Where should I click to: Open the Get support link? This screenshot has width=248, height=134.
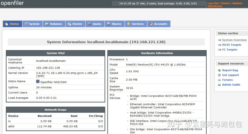(230, 75)
